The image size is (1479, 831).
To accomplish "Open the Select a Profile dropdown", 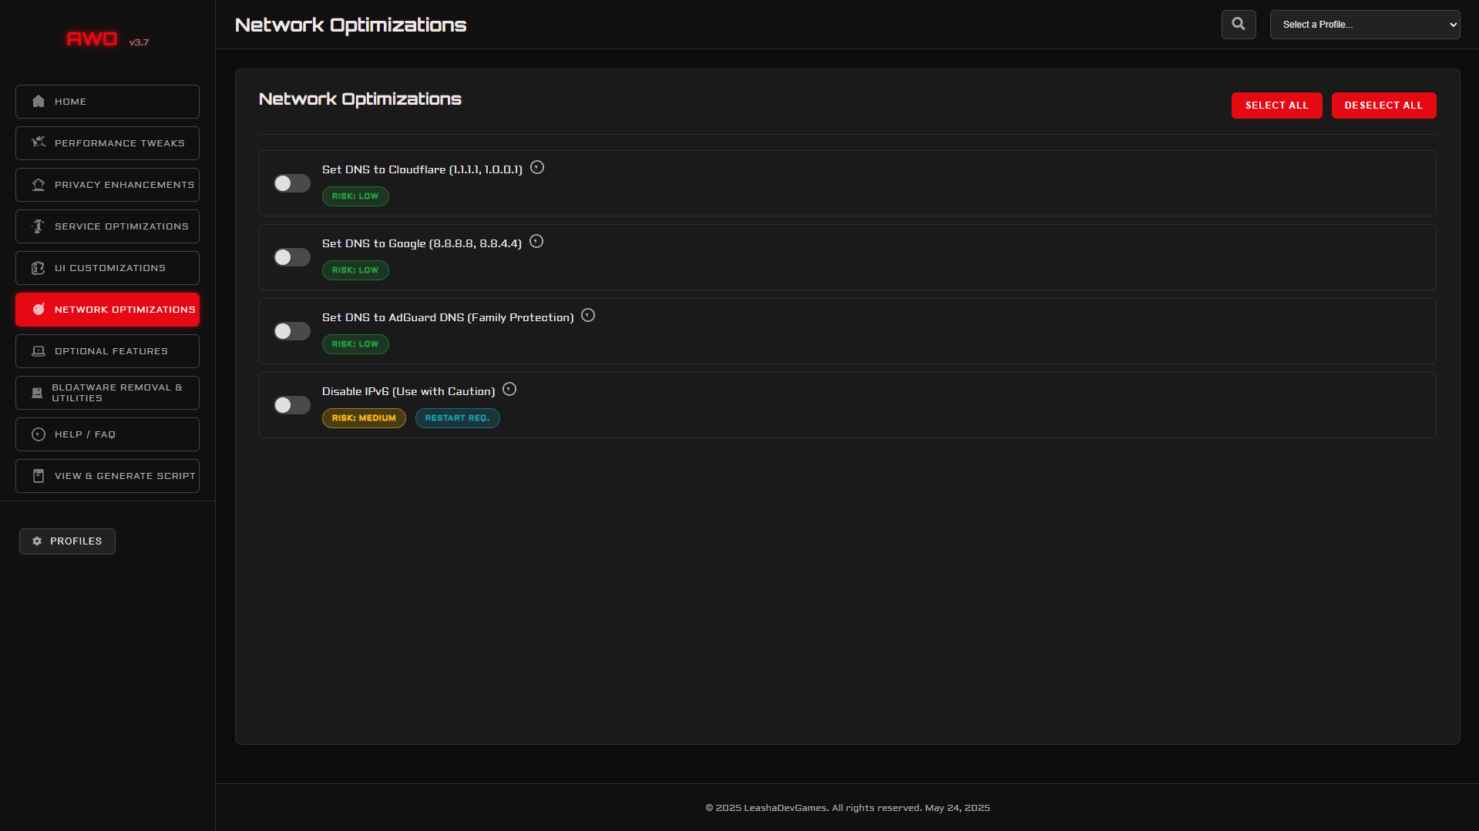I will click(x=1365, y=25).
